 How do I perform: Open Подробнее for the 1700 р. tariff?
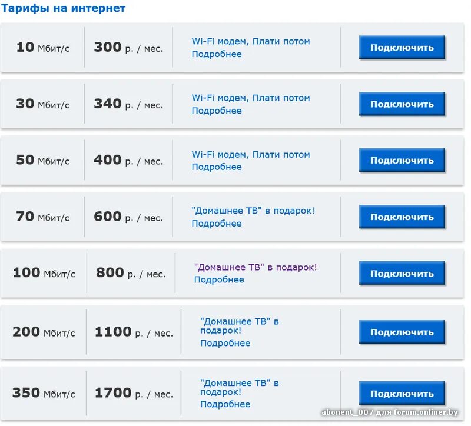pos(225,405)
